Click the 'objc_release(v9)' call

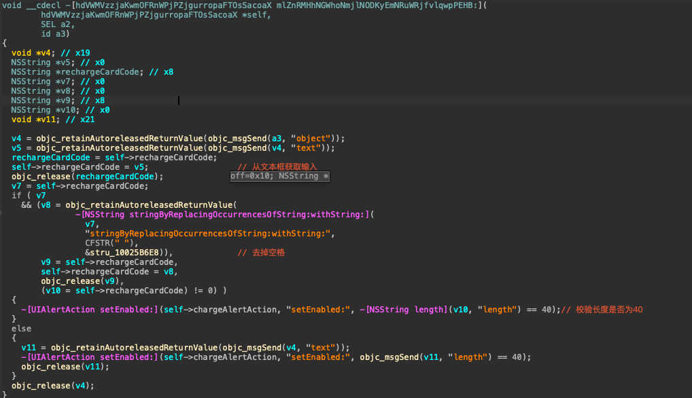coord(82,281)
